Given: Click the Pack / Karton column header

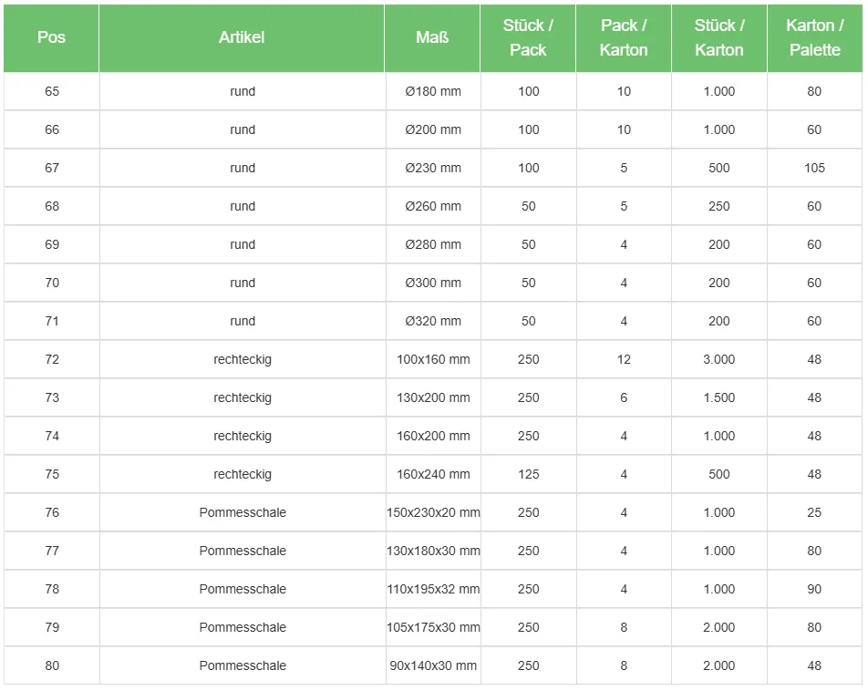Looking at the screenshot, I should click(624, 37).
